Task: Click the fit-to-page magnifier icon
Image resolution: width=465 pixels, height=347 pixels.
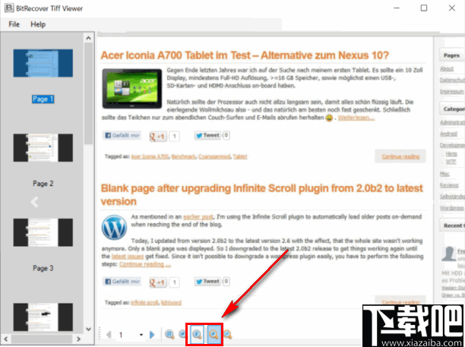Action: tap(169, 334)
